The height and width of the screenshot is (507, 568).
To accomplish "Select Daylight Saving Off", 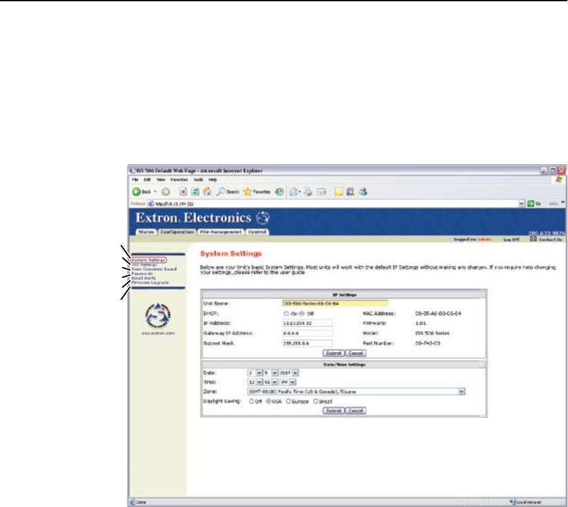I will pyautogui.click(x=252, y=401).
